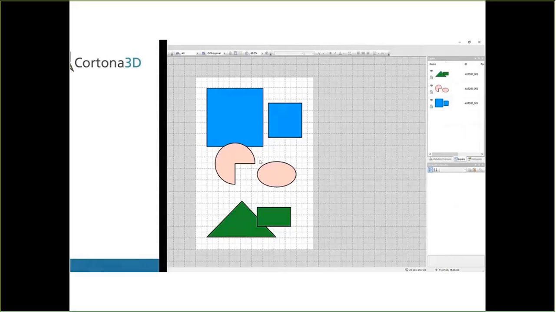Click the ID column header in Layers

(466, 64)
